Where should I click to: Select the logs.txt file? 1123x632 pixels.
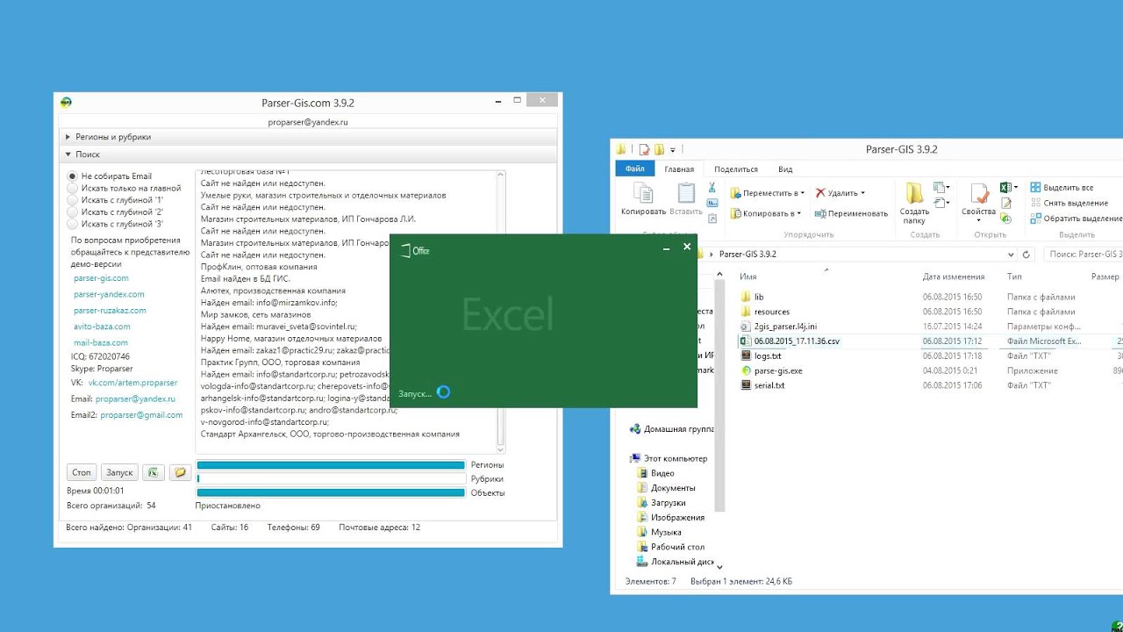[x=768, y=355]
